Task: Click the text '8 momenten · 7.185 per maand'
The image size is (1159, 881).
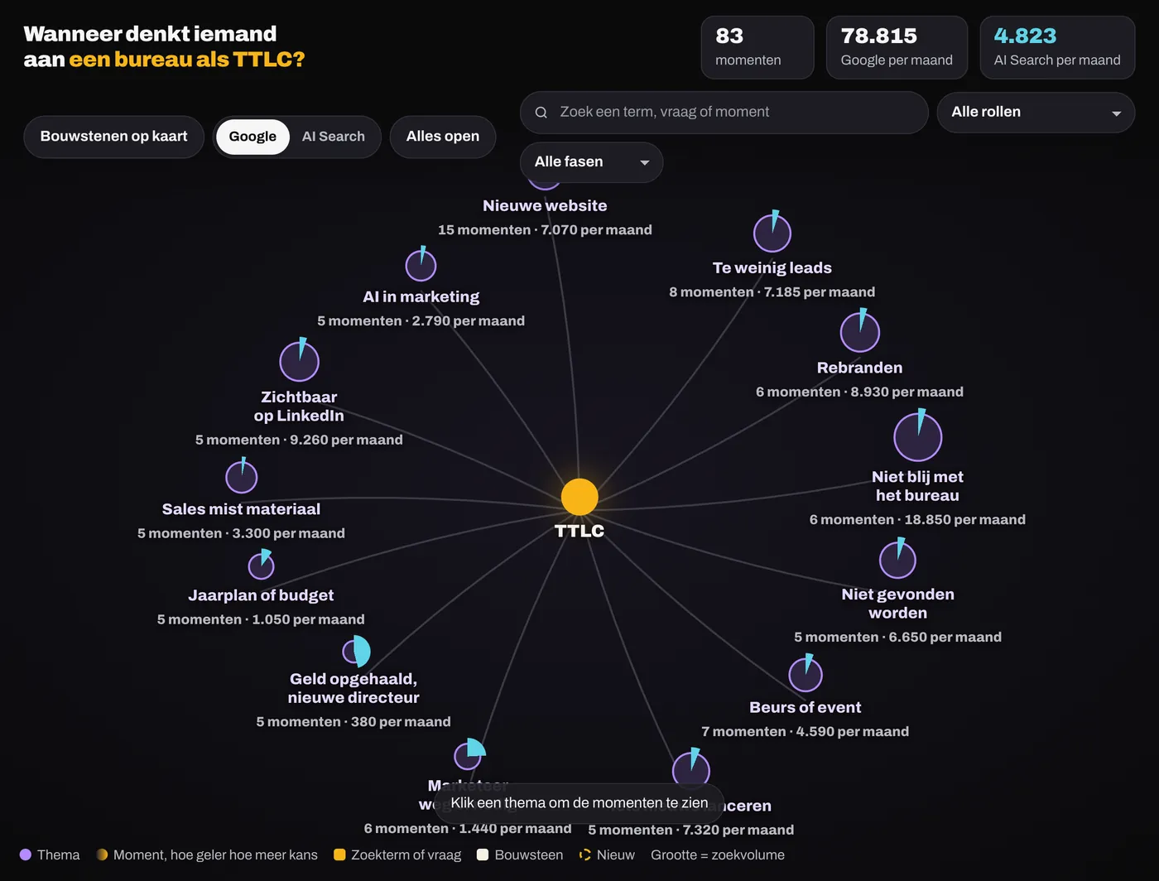Action: click(x=772, y=292)
